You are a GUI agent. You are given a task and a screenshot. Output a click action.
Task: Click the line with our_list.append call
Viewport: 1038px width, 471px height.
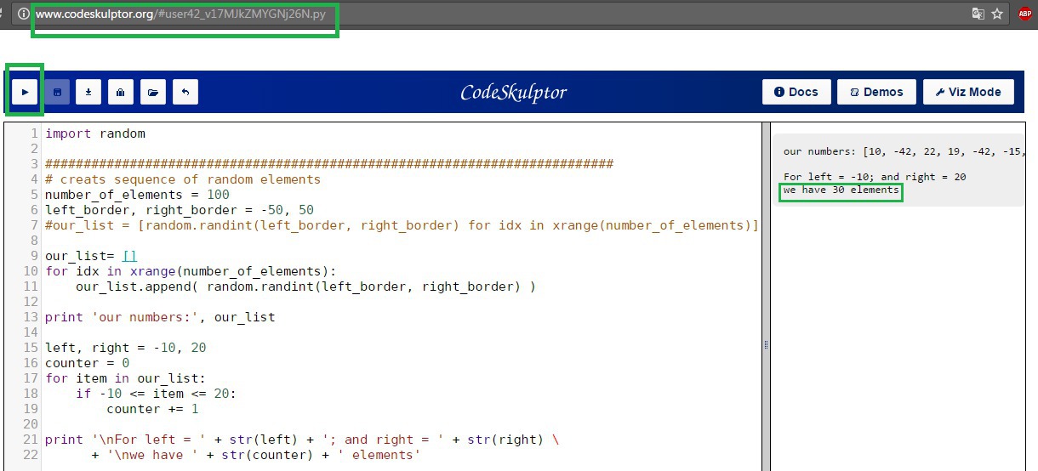[x=305, y=287]
